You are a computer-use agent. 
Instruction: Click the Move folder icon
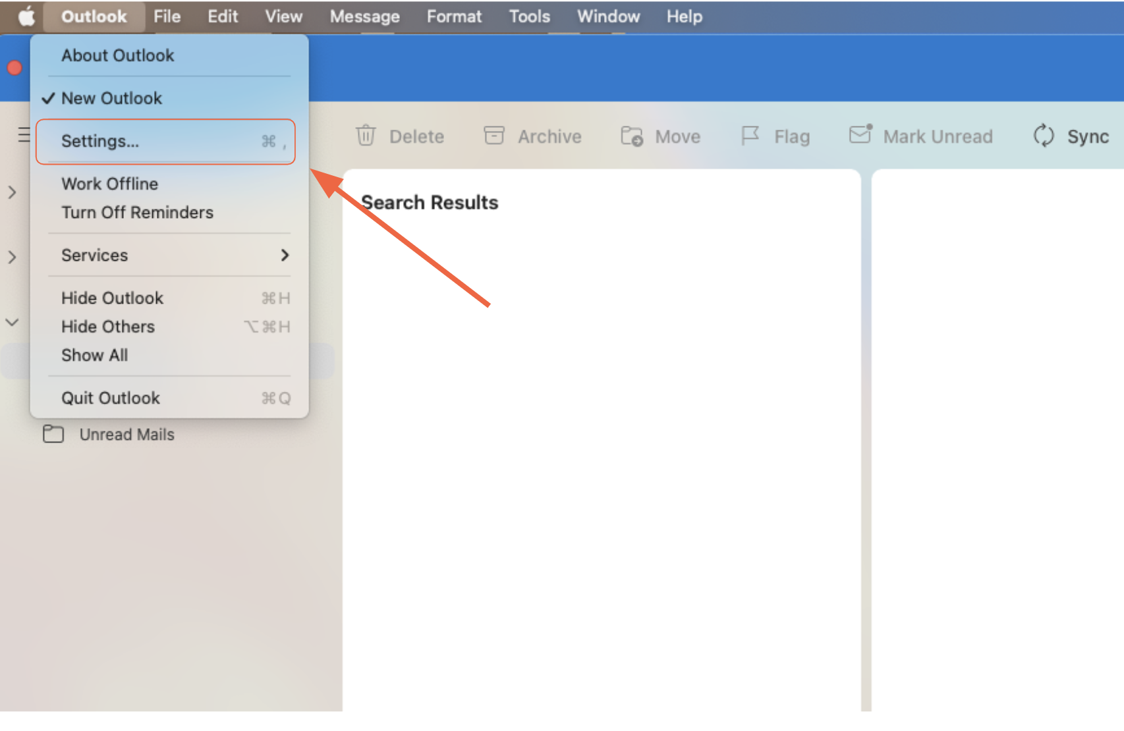[x=631, y=136]
